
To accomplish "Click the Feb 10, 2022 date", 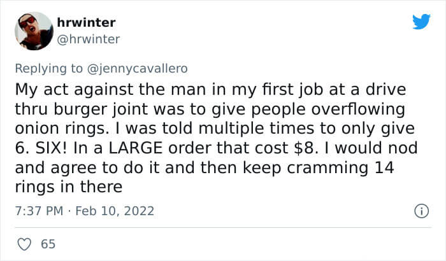I will pyautogui.click(x=115, y=211).
